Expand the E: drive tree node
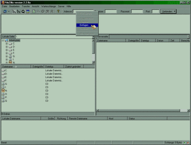The width and height of the screenshot is (191, 145). (7, 50)
